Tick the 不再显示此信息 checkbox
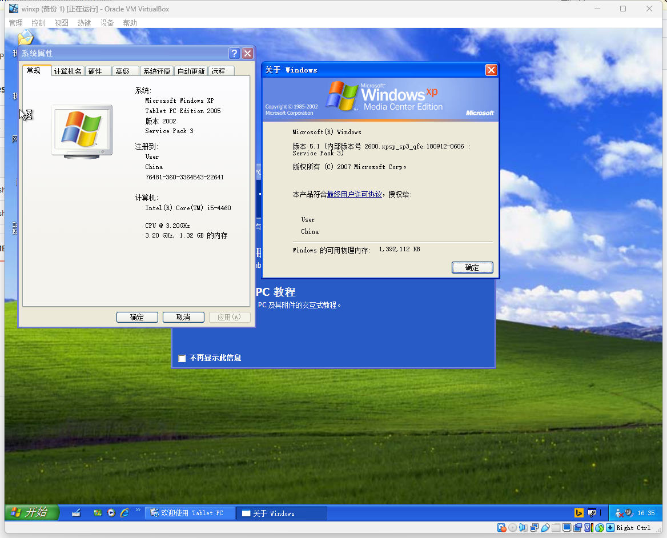Viewport: 667px width, 538px height. click(x=182, y=358)
